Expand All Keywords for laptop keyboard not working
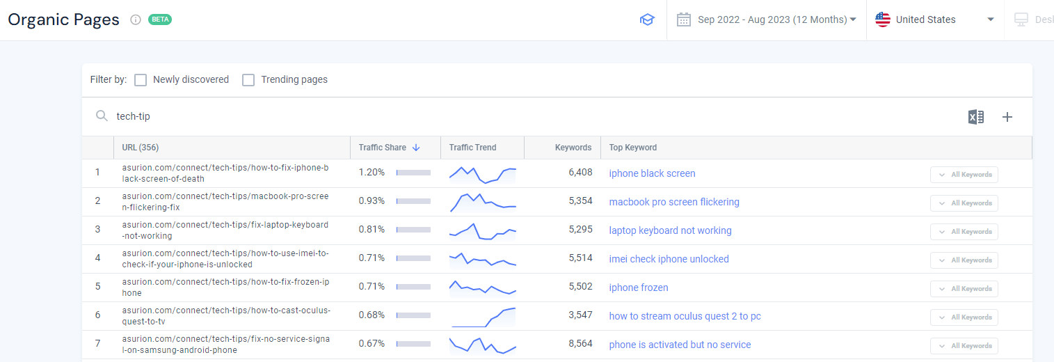The width and height of the screenshot is (1054, 362). click(964, 232)
